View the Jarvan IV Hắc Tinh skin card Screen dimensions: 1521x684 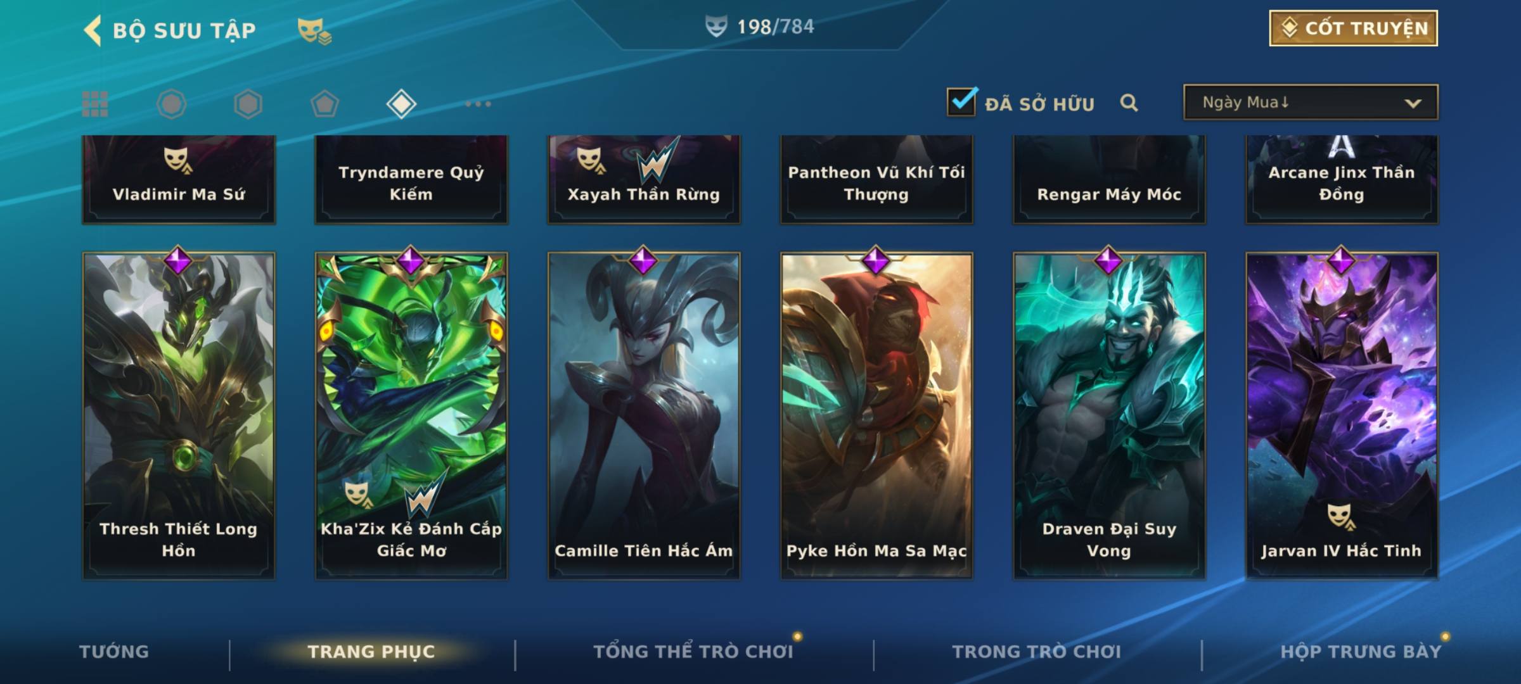(x=1342, y=415)
